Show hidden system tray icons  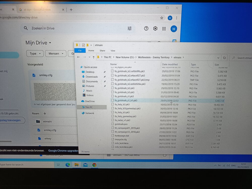click(215, 165)
